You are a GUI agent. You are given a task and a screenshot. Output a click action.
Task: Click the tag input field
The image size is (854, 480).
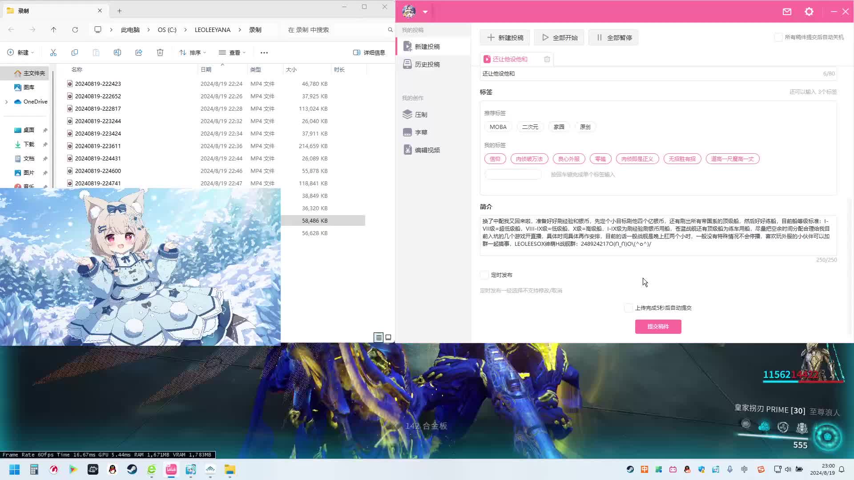pyautogui.click(x=513, y=175)
